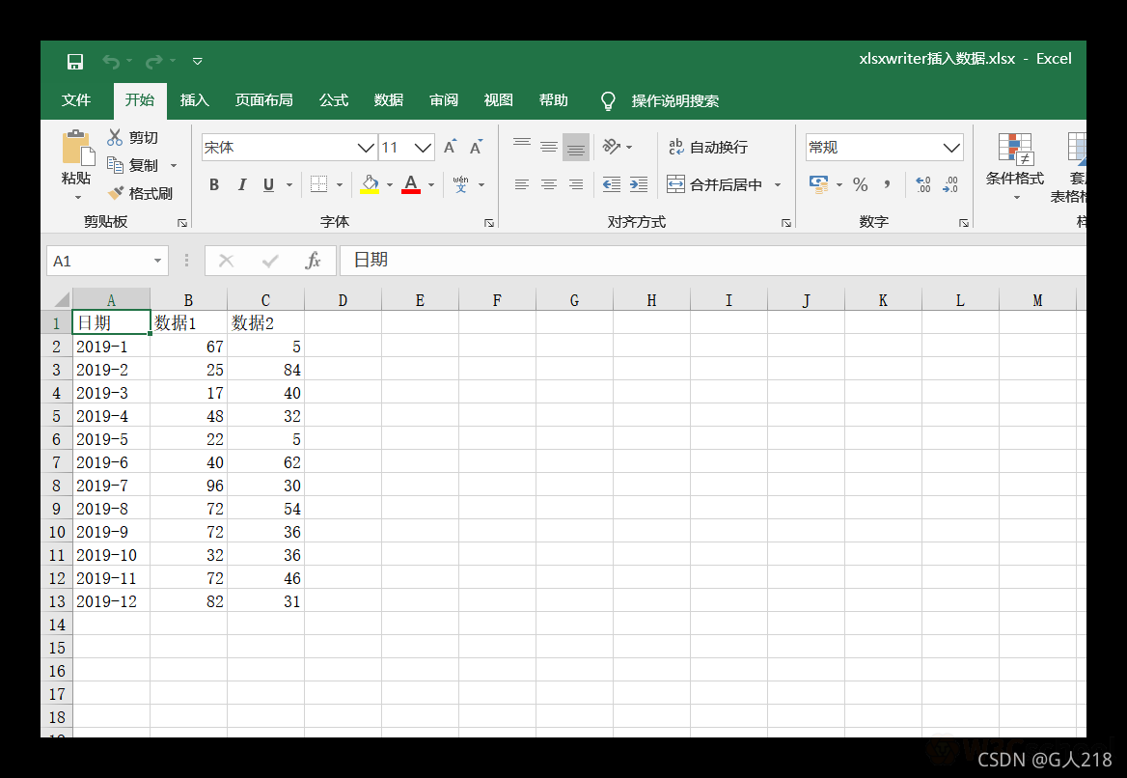Screen dimensions: 1127x778
Task: Click the 操作说明搜索 search box
Action: pyautogui.click(x=674, y=100)
